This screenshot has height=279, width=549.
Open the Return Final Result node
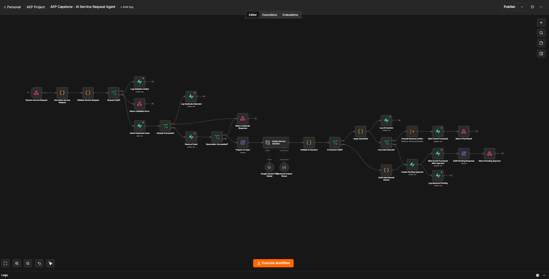pyautogui.click(x=464, y=131)
